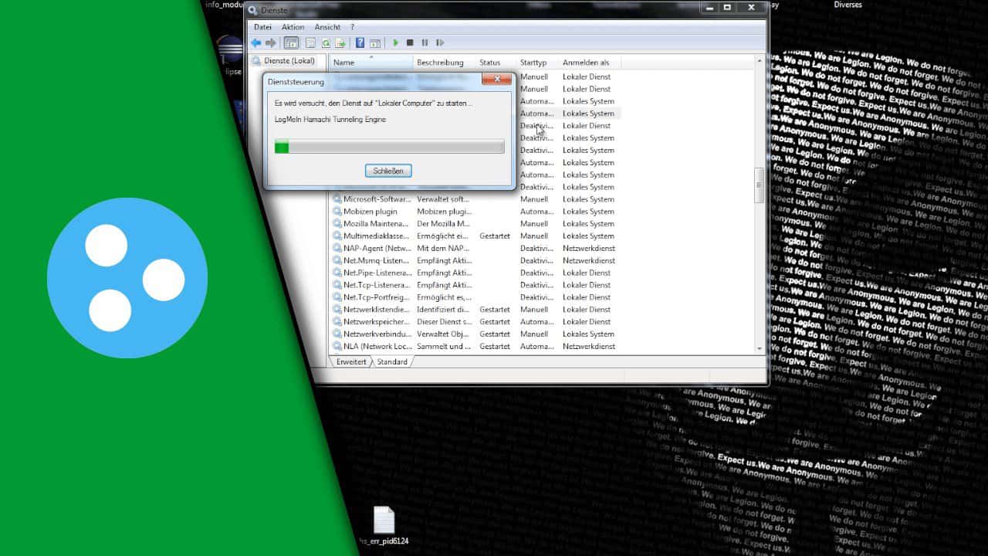This screenshot has height=556, width=988.
Task: Select Dienste (Lokal) in the console tree
Action: point(289,61)
